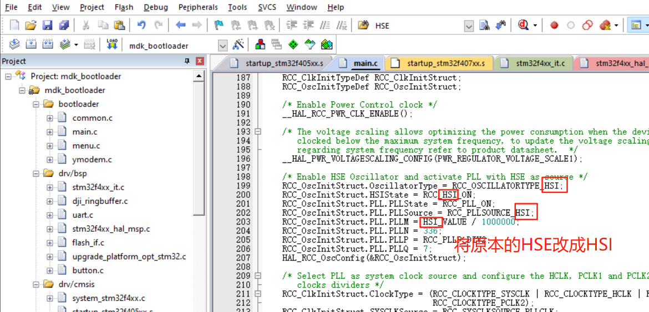Click the Incremental Find icon
649x312 pixels.
[x=501, y=25]
